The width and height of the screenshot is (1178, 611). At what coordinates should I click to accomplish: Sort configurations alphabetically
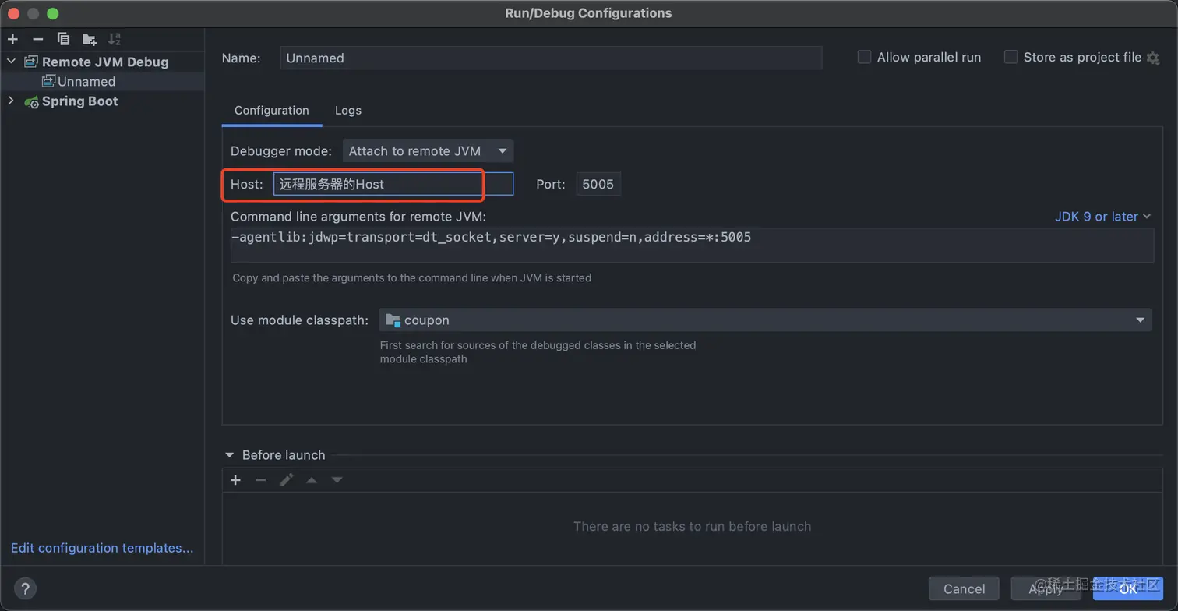click(115, 39)
